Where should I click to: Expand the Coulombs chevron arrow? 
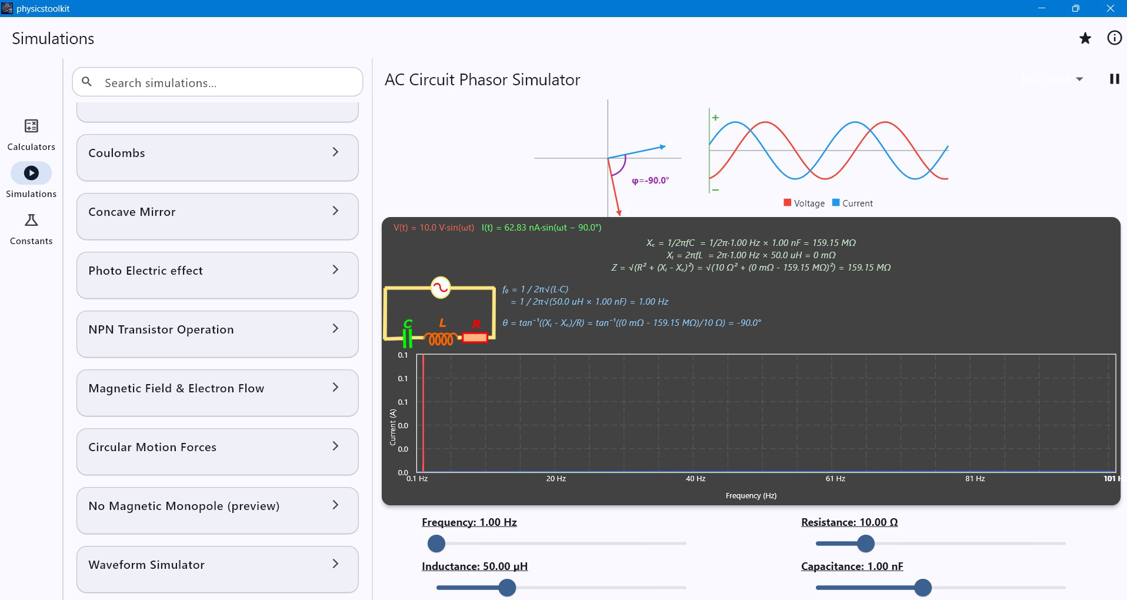click(335, 152)
